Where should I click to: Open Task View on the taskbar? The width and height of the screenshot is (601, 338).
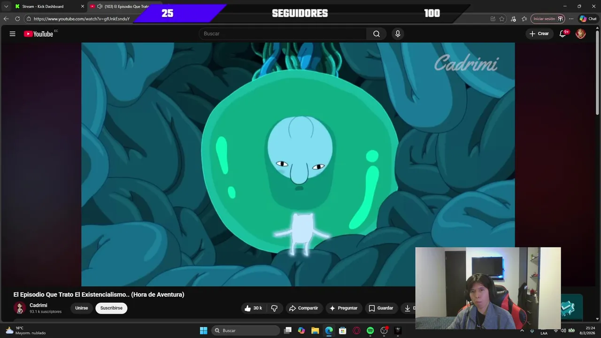tap(288, 330)
